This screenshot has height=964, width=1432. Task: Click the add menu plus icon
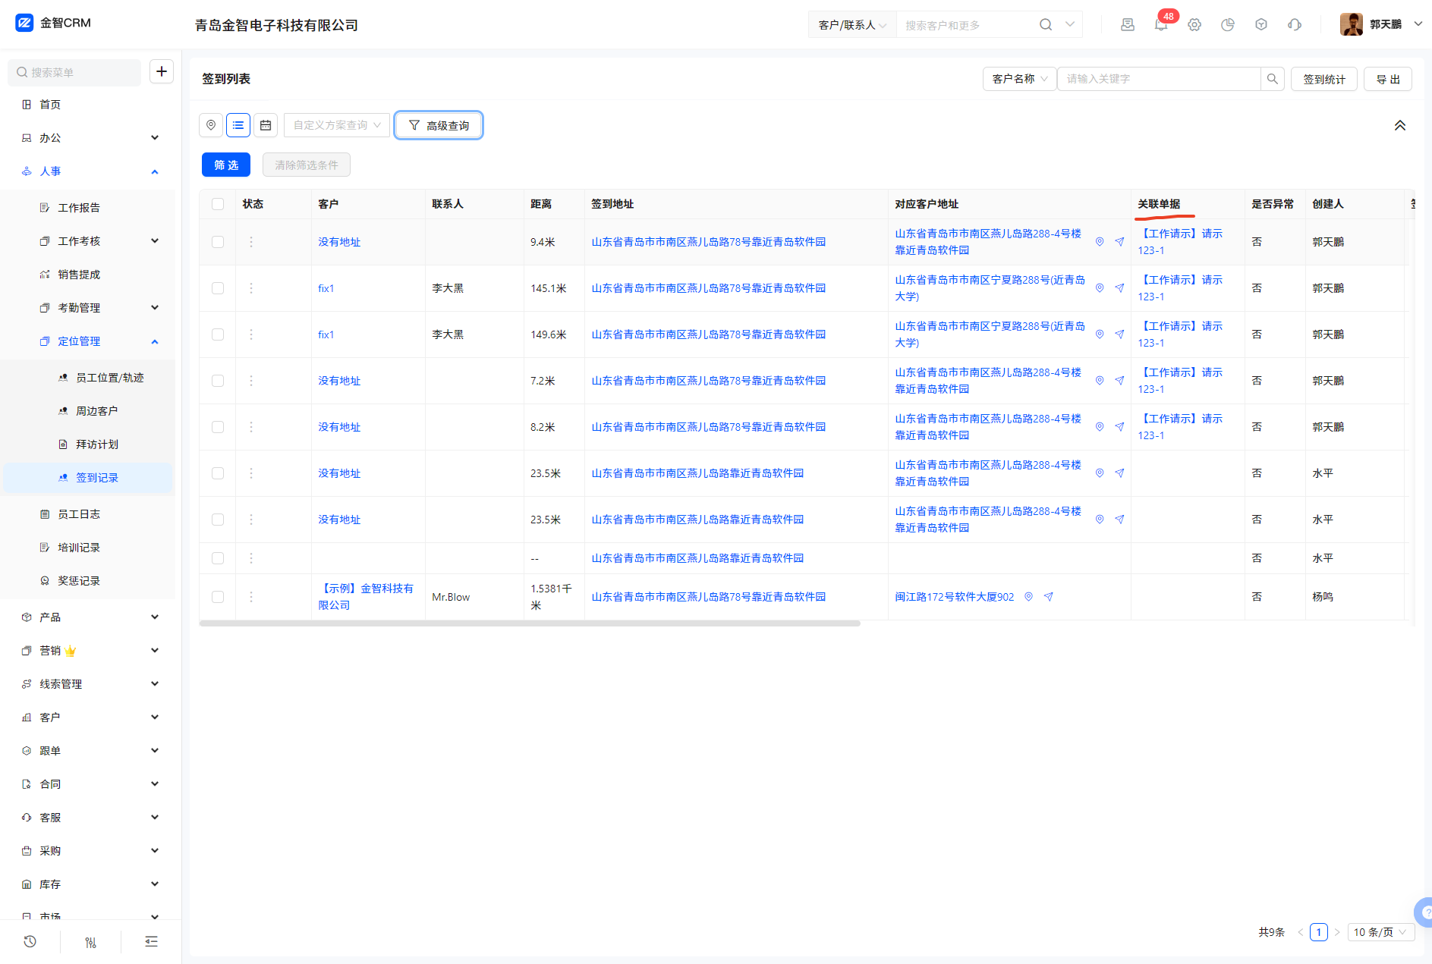click(162, 71)
